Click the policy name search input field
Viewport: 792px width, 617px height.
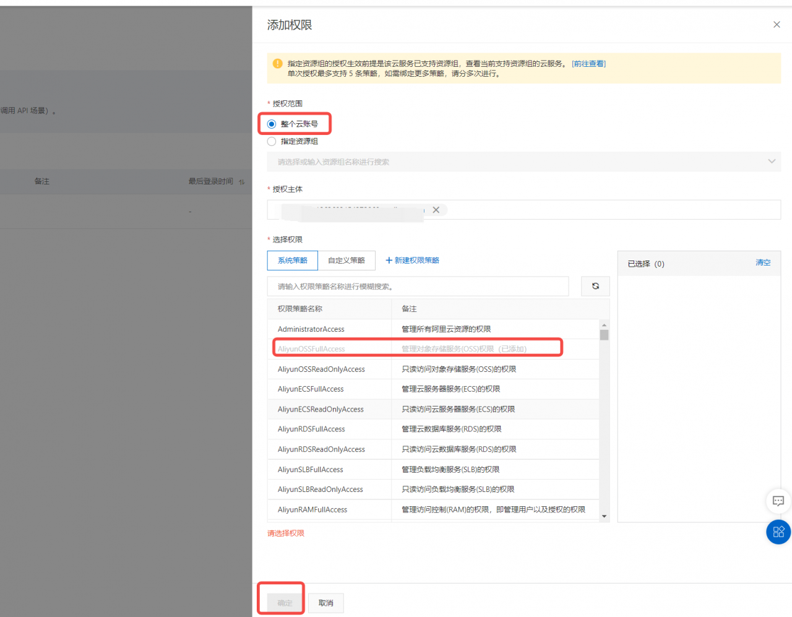(x=418, y=286)
